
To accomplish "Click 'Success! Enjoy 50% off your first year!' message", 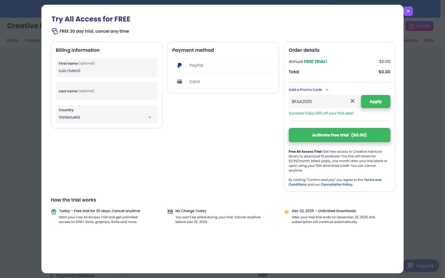I will [321, 113].
